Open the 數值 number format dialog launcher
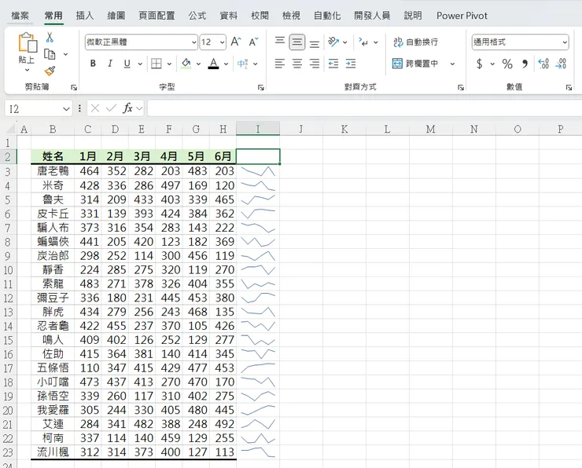This screenshot has height=468, width=582. (x=569, y=87)
